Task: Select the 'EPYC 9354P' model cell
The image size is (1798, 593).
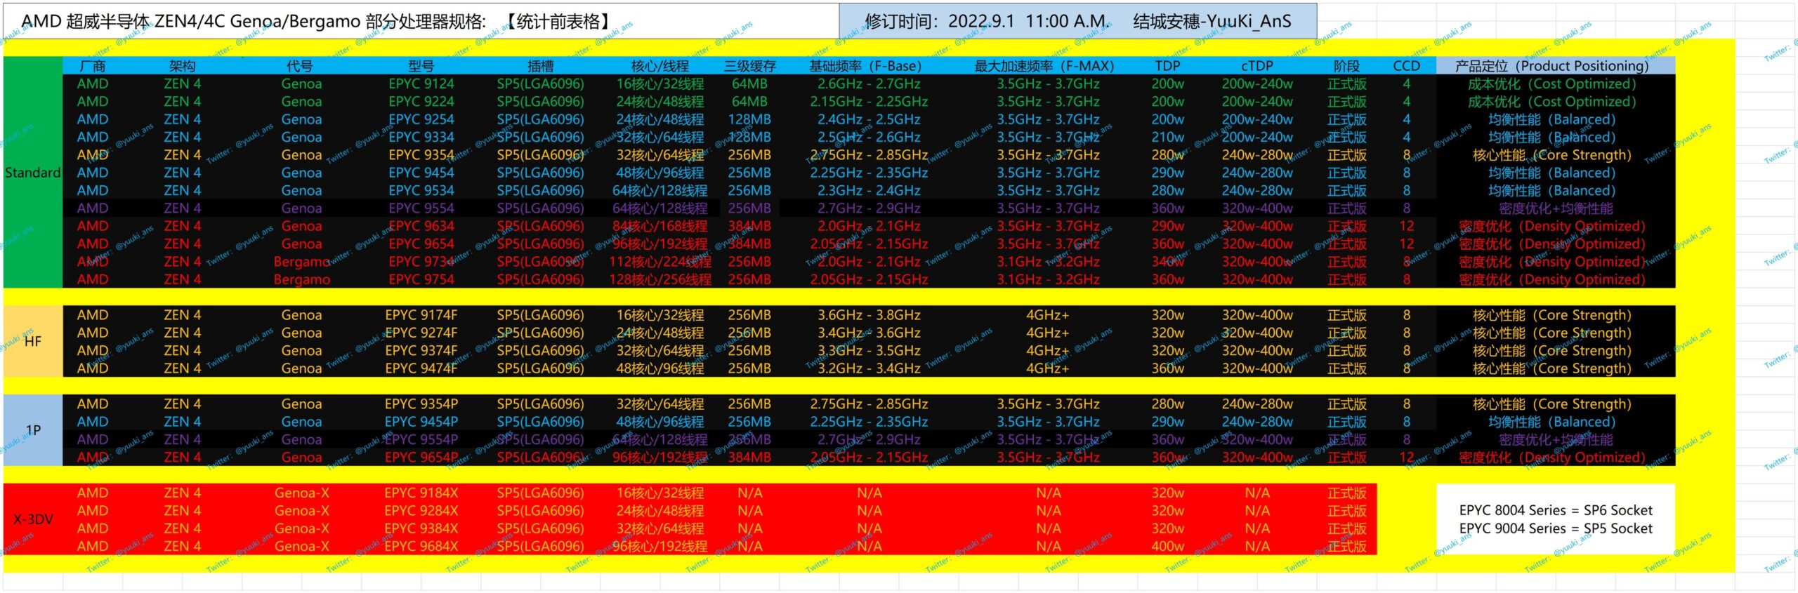Action: (x=421, y=404)
